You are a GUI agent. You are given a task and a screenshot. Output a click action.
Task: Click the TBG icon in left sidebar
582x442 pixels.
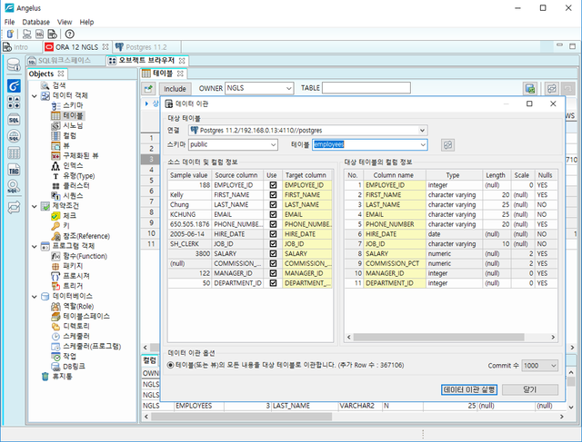(x=14, y=171)
